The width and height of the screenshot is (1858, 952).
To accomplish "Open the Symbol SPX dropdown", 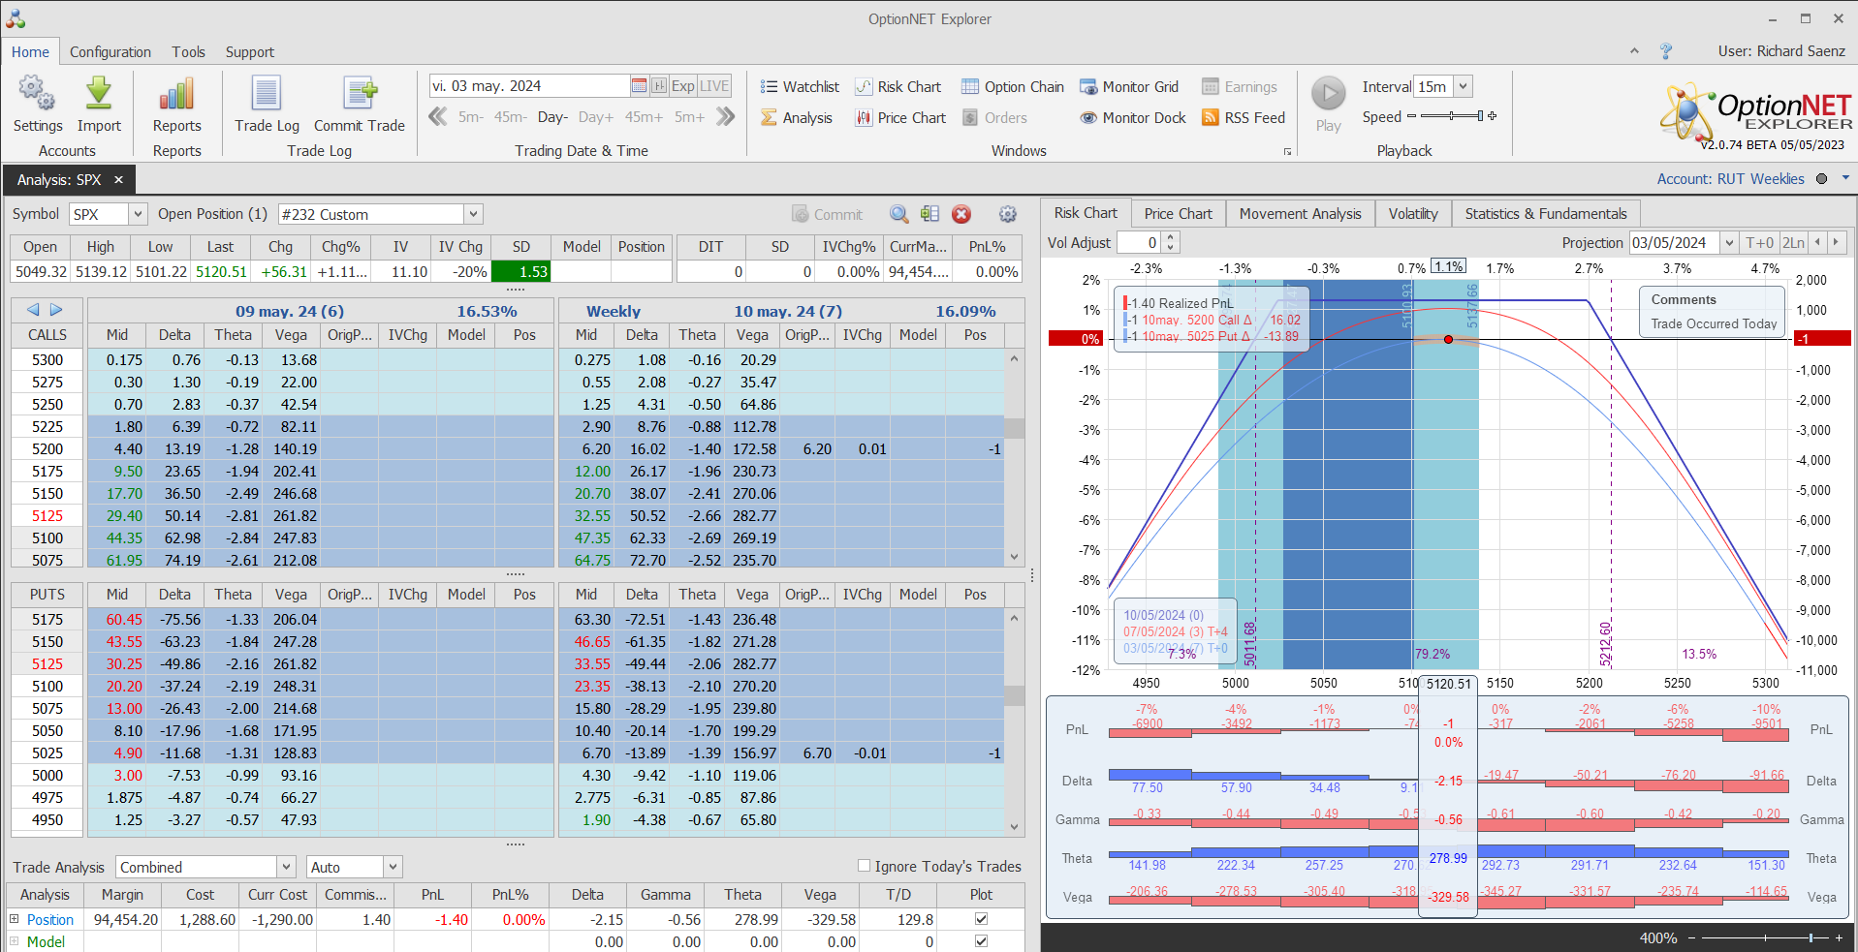I will point(138,214).
